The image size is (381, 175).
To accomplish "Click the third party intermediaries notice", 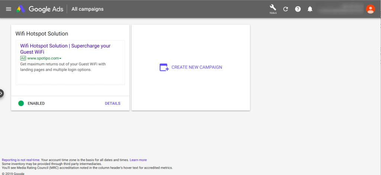I will pos(51,164).
